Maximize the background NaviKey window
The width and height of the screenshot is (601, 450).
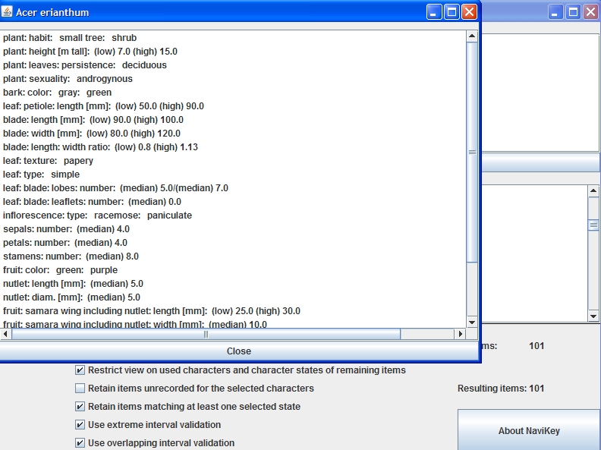click(573, 12)
